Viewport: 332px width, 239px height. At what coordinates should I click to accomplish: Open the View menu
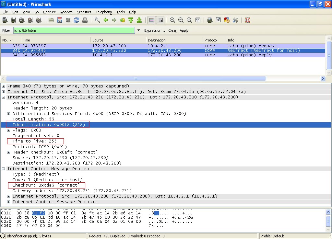click(x=26, y=12)
